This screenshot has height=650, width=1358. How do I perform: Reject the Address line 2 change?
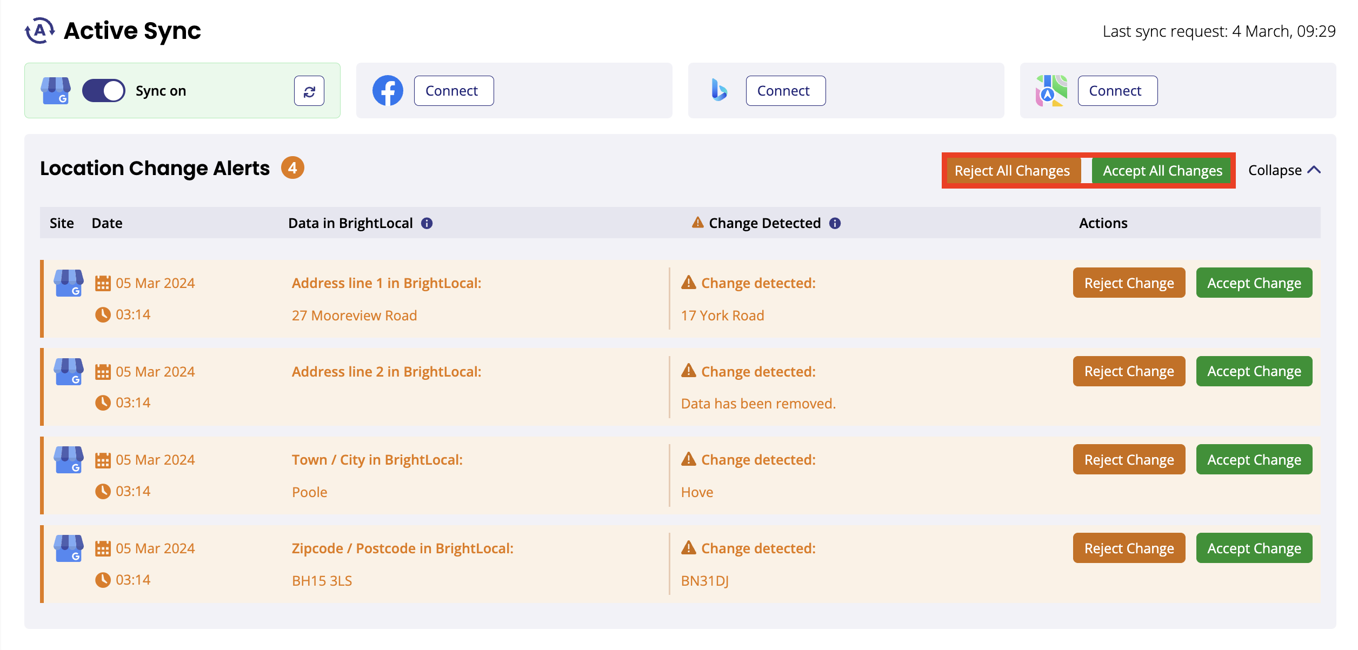(x=1129, y=371)
